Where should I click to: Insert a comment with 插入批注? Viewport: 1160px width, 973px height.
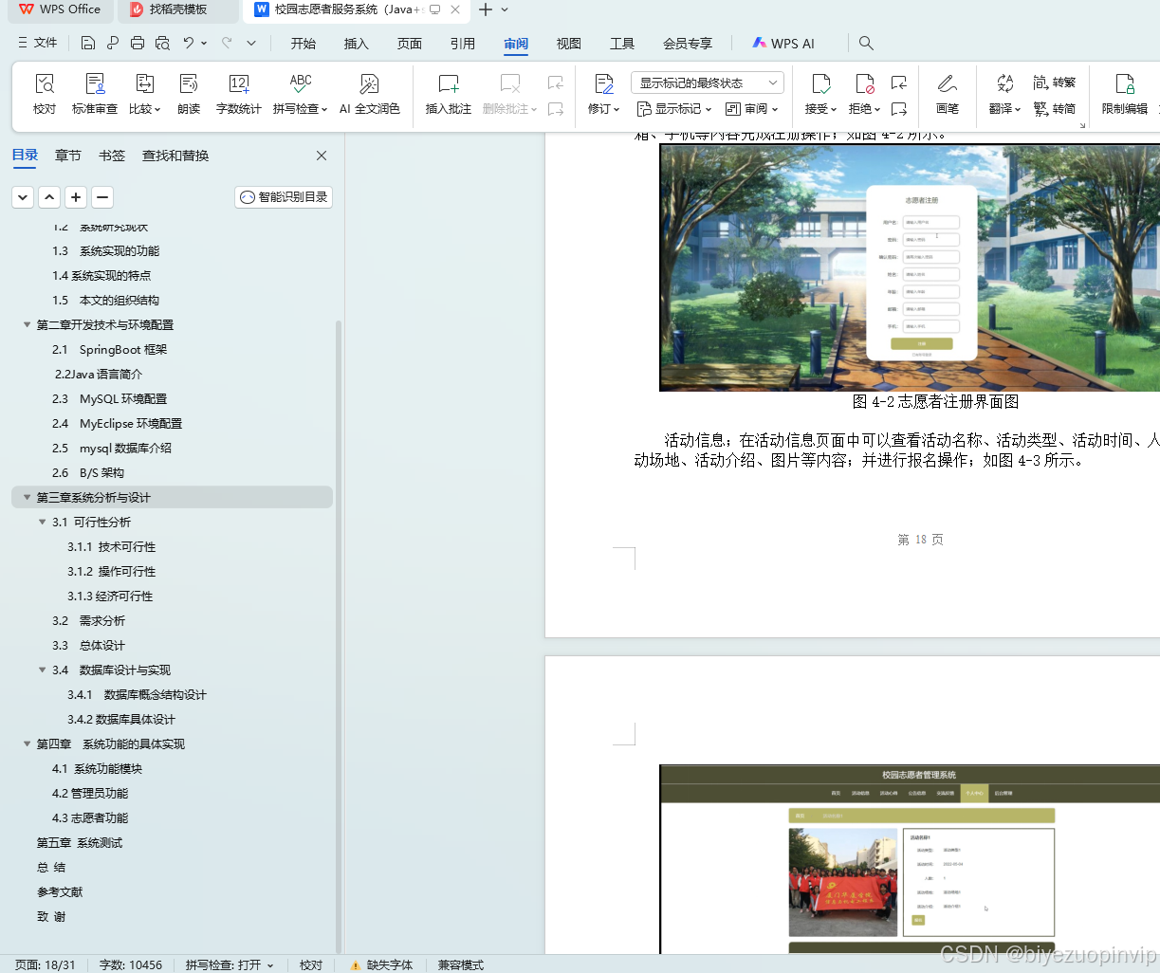click(449, 94)
